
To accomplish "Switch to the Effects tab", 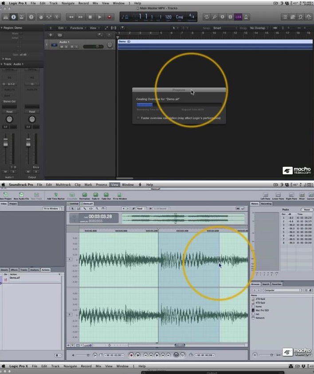I will point(14,270).
